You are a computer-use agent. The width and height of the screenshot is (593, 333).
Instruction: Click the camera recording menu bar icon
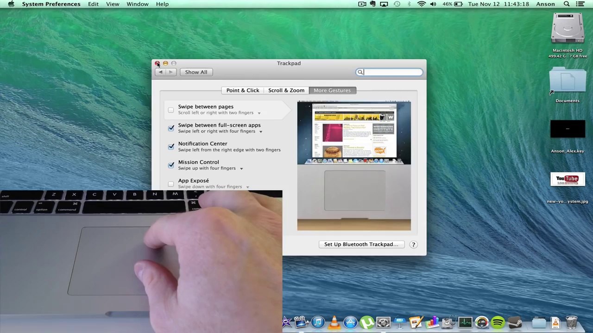(x=362, y=4)
